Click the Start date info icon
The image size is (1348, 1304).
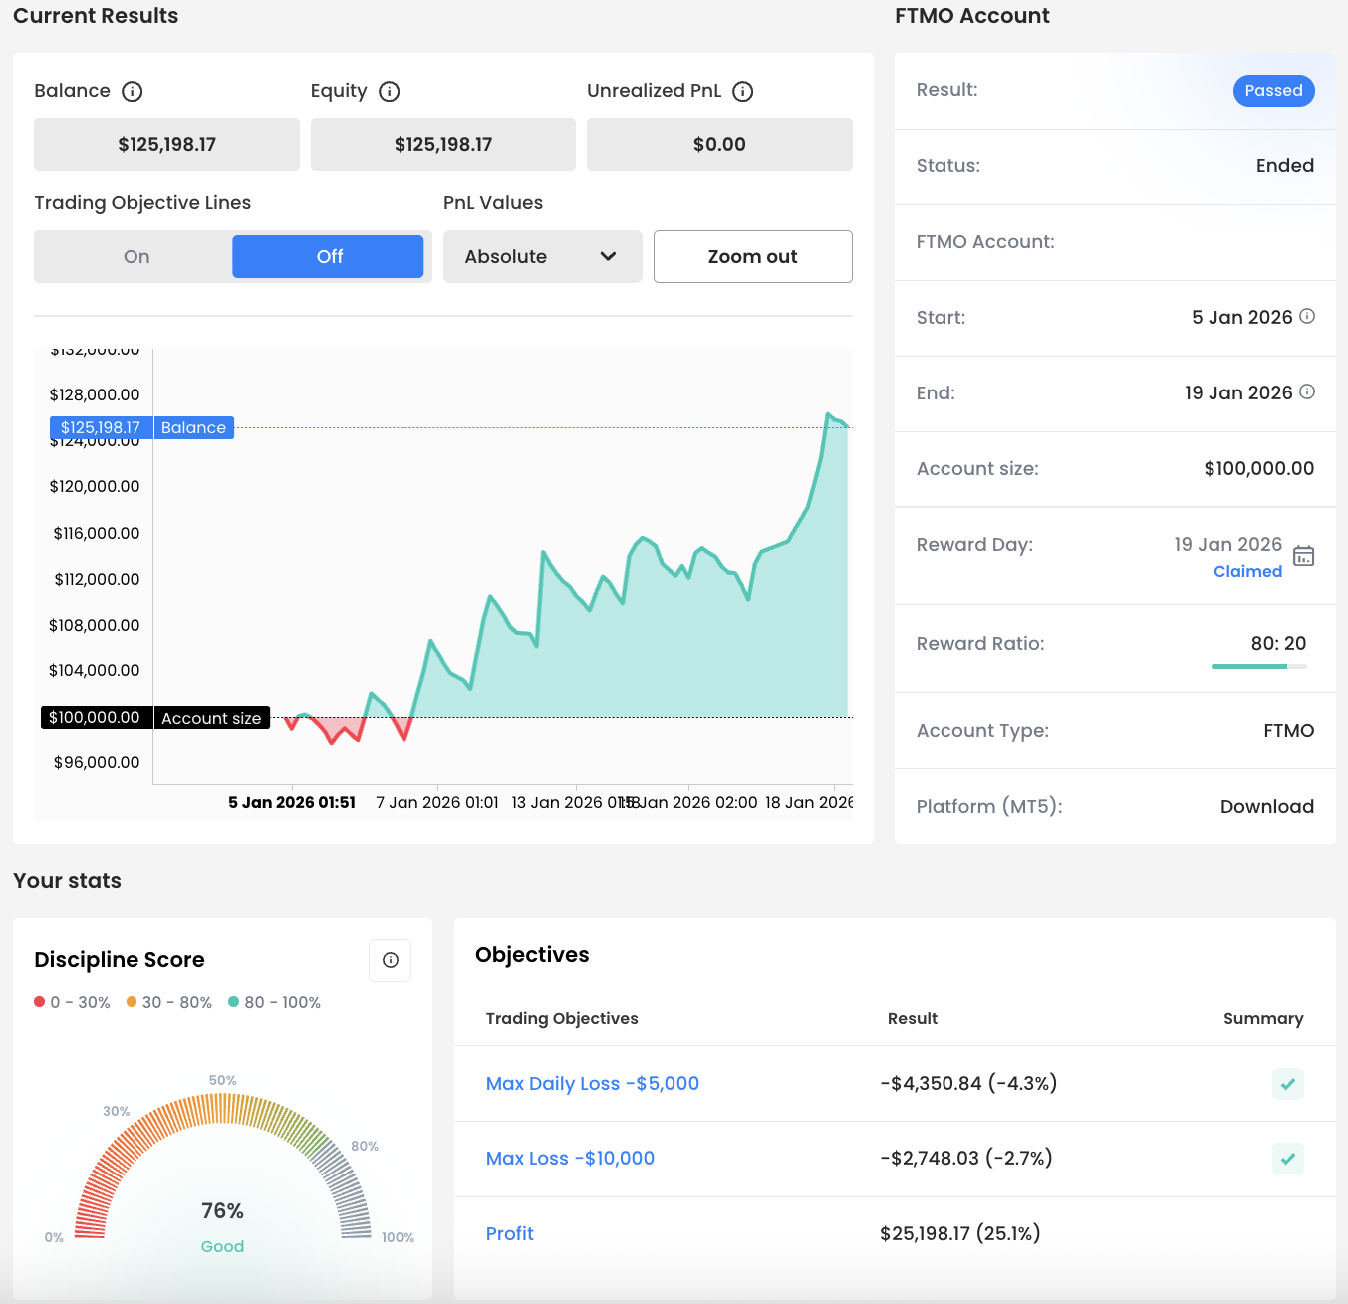[1307, 316]
